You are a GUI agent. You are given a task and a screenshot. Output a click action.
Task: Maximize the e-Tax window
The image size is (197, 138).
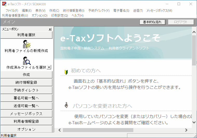tap(179, 4)
